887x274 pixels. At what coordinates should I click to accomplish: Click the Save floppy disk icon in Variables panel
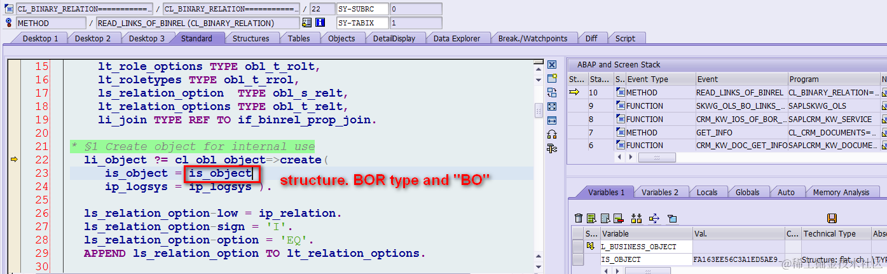(x=832, y=219)
